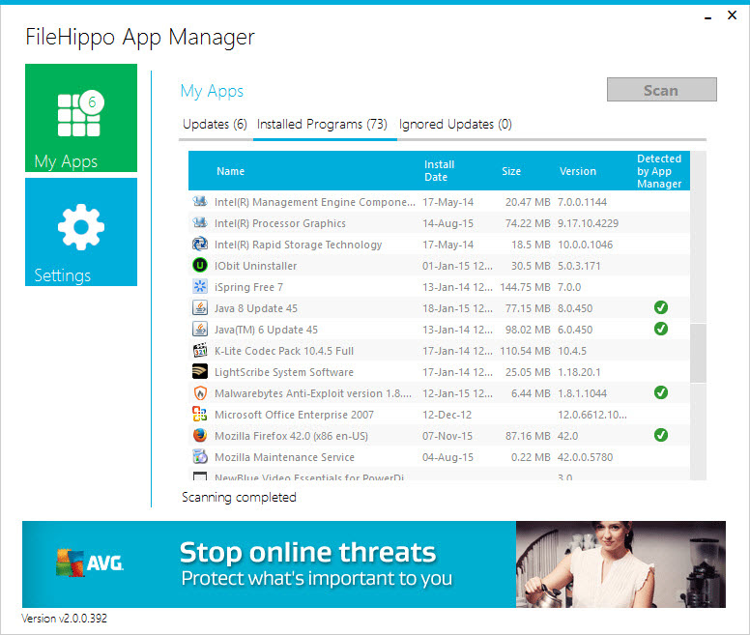Sort by the Install Date column header
Screen dimensions: 750x635
[x=439, y=171]
